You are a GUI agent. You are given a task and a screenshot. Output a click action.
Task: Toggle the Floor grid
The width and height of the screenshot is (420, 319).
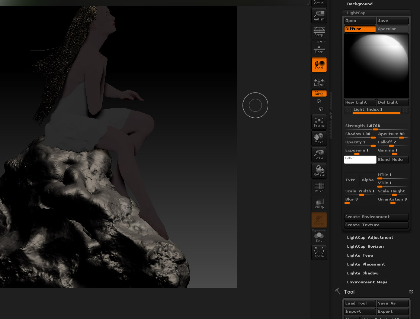tap(319, 48)
